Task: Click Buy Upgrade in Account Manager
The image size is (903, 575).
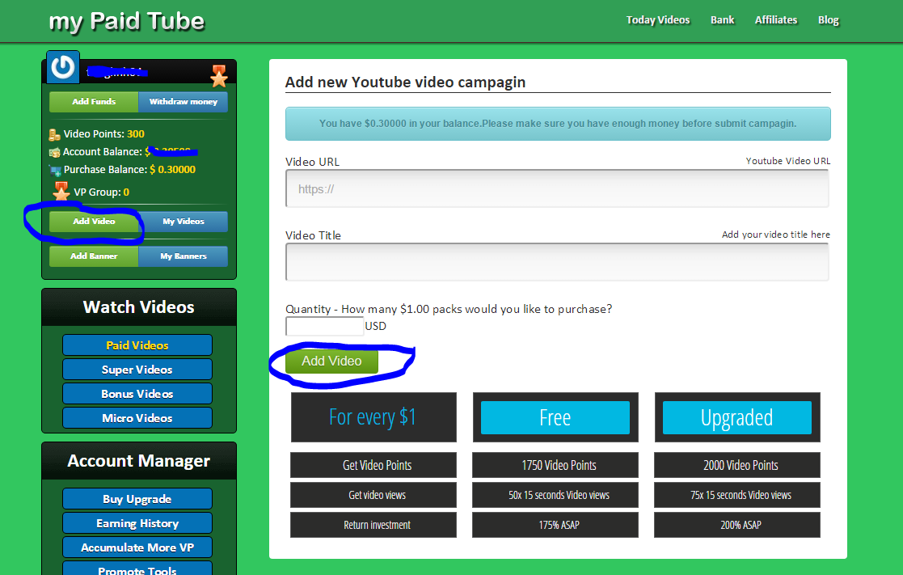Action: (137, 499)
